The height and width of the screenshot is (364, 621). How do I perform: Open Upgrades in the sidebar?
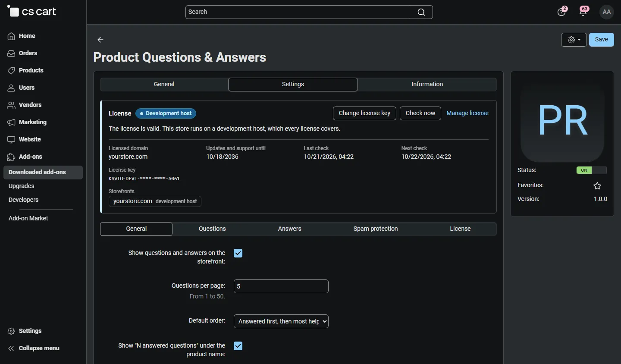pyautogui.click(x=22, y=186)
